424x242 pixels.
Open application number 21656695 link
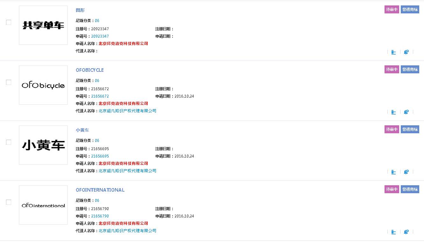coord(100,156)
